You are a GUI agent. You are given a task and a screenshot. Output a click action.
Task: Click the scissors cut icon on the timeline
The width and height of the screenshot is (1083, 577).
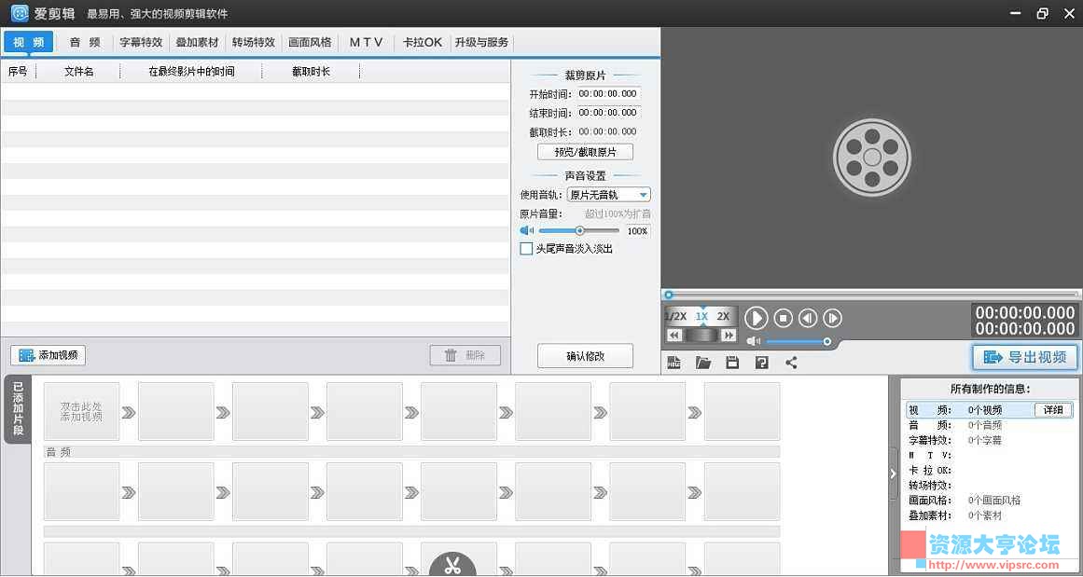point(452,565)
